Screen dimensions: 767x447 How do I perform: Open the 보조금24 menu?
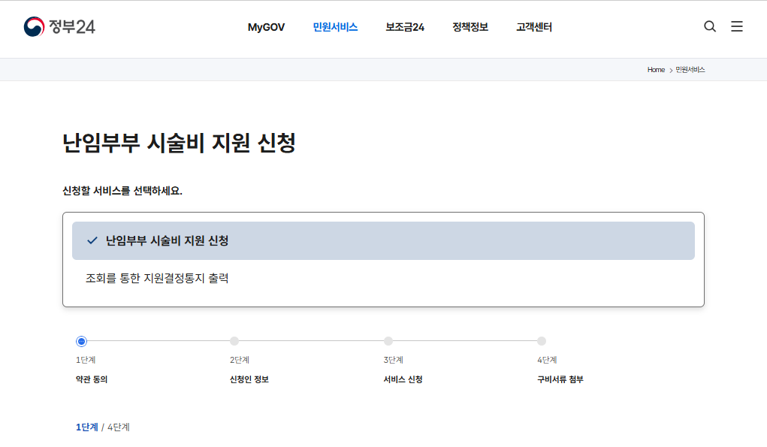pos(404,27)
